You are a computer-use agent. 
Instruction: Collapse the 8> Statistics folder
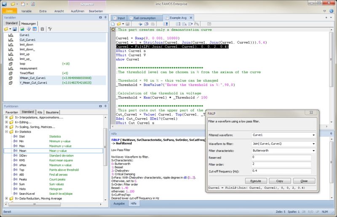(6, 131)
